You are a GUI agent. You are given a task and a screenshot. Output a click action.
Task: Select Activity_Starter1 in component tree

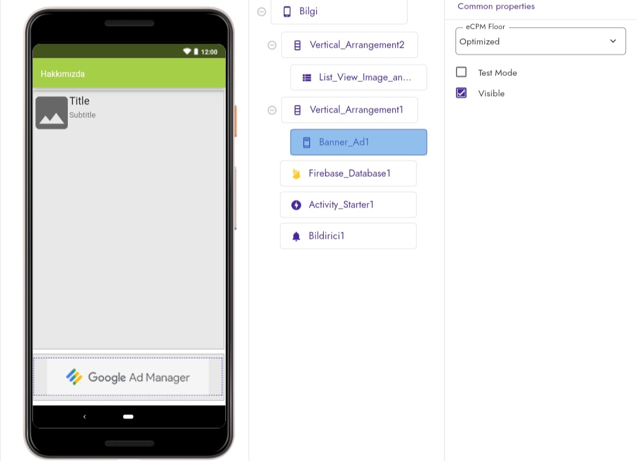[348, 205]
